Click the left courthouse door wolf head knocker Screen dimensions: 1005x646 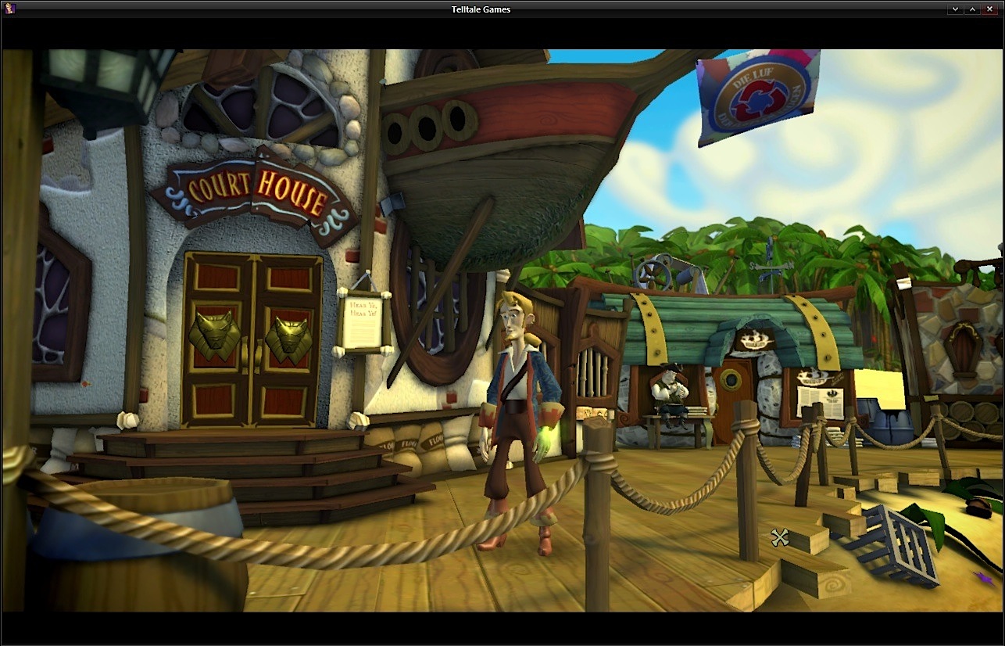pos(215,335)
